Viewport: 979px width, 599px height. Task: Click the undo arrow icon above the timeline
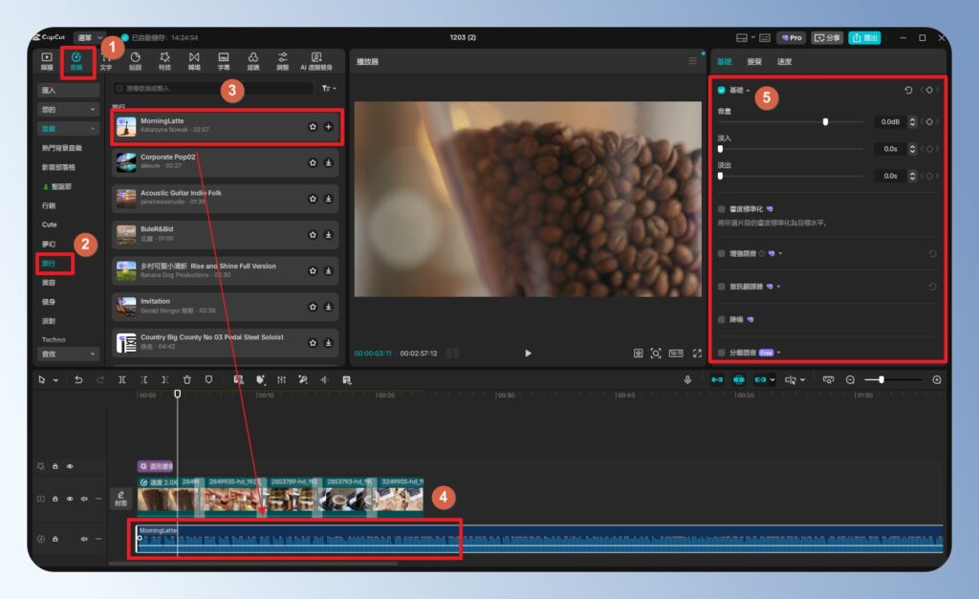[78, 379]
